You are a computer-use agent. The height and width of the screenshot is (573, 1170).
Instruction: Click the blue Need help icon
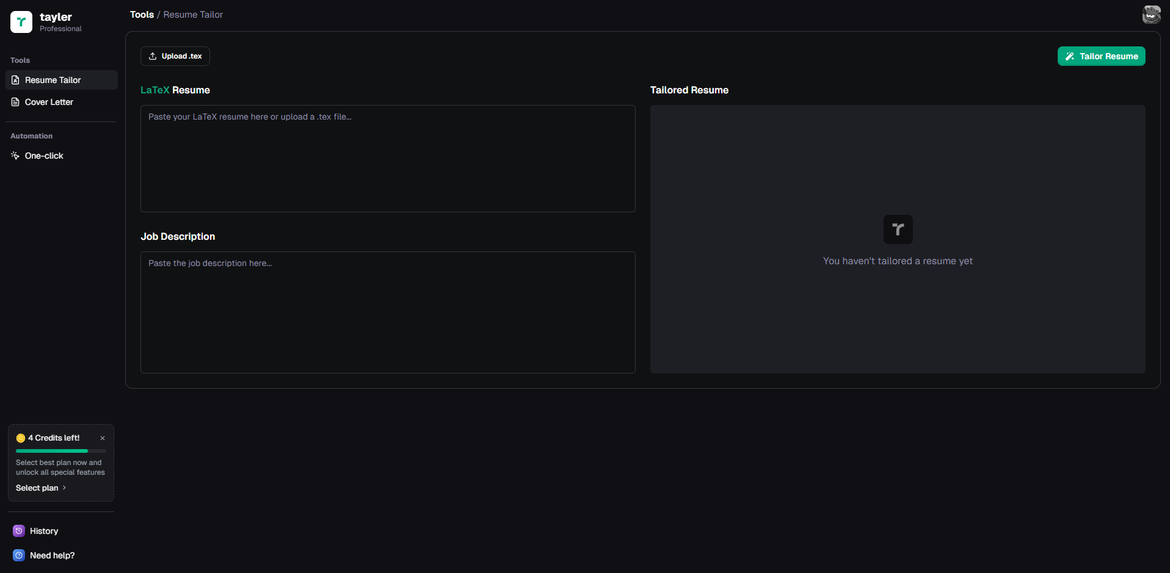click(19, 555)
